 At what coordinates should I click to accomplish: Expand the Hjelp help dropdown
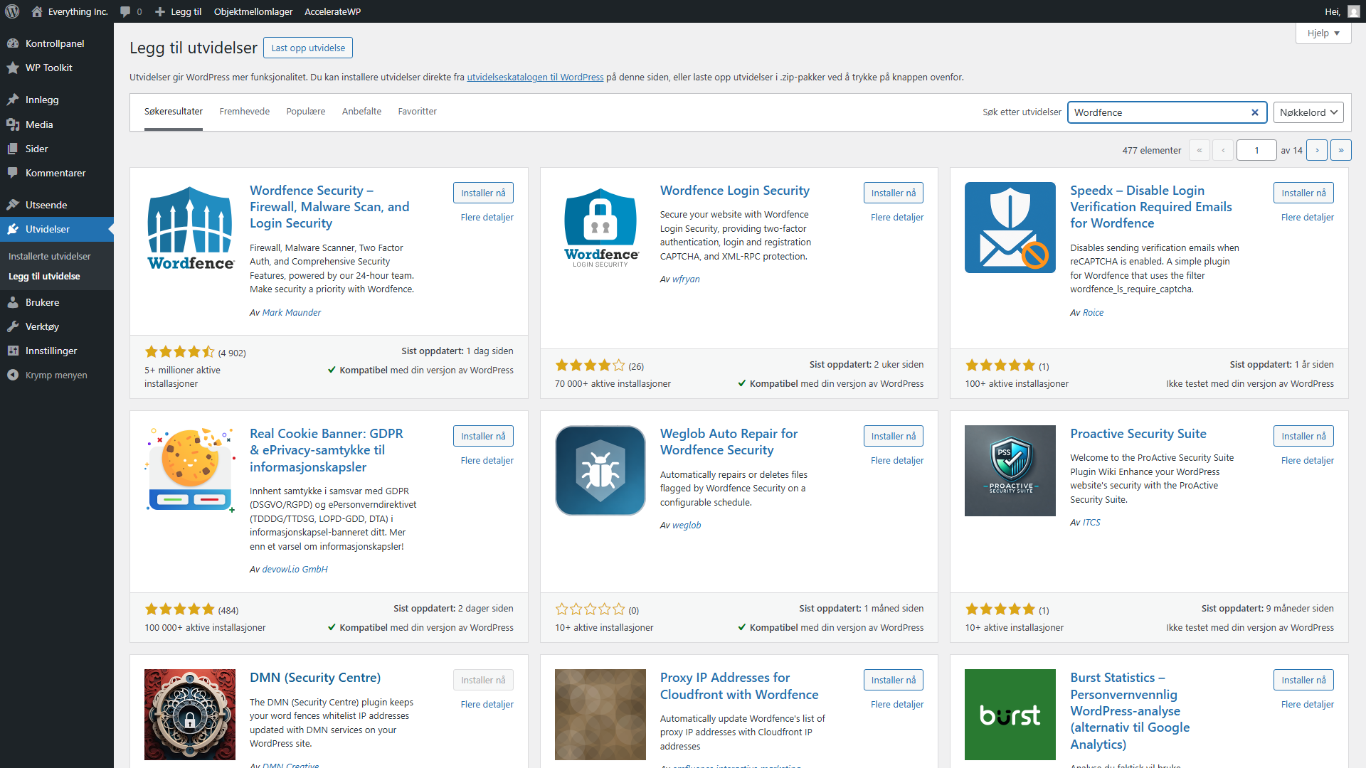pyautogui.click(x=1323, y=33)
